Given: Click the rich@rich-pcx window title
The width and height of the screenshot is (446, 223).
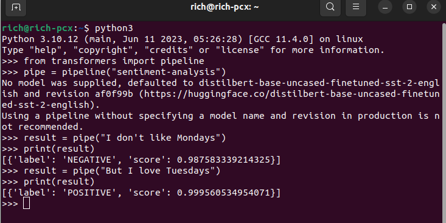Looking at the screenshot, I should point(225,7).
